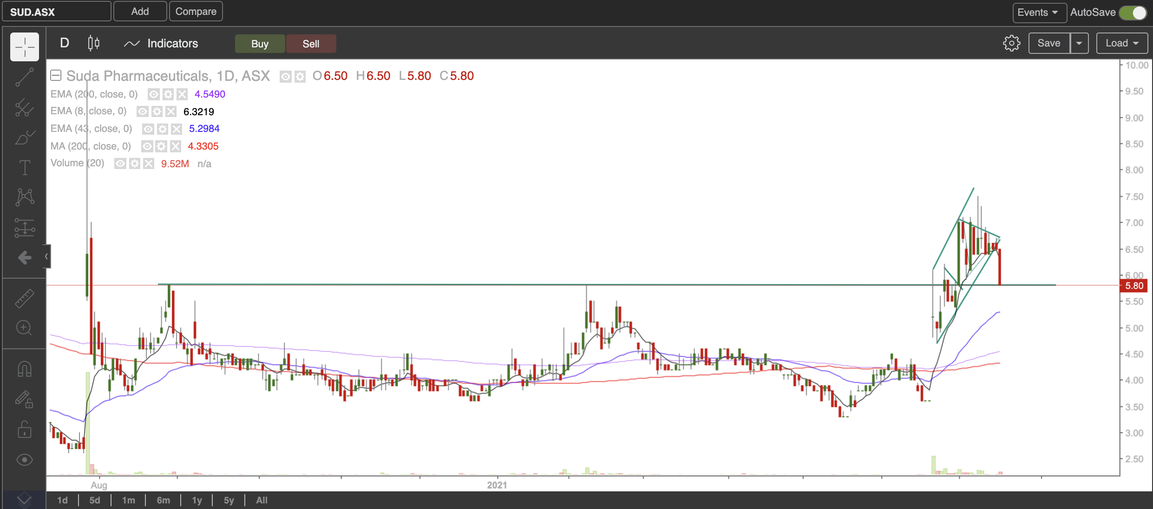The height and width of the screenshot is (509, 1153).
Task: Select the crosshair cursor tool
Action: click(x=25, y=47)
